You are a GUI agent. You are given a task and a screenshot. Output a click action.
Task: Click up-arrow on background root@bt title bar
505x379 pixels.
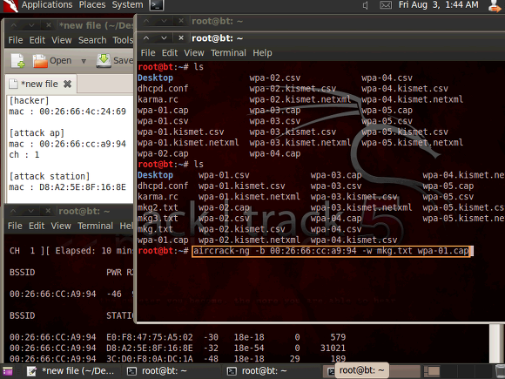(146, 21)
